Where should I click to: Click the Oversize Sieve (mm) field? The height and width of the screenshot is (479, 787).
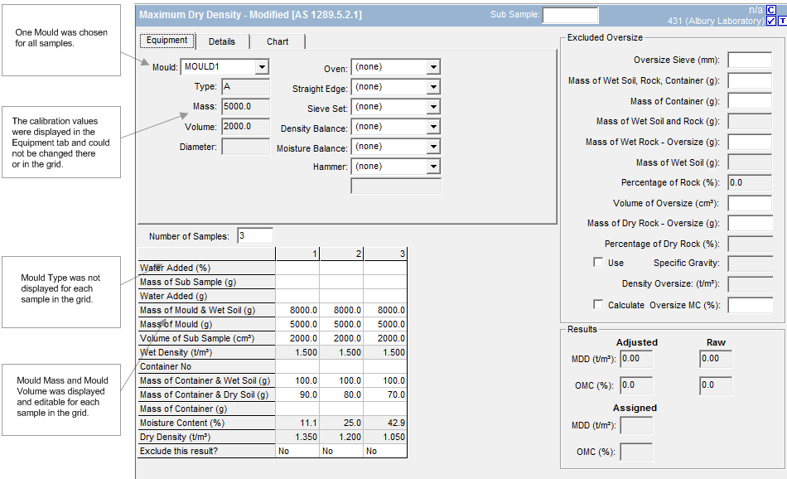[x=749, y=60]
